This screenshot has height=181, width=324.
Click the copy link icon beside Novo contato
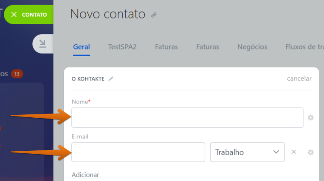pyautogui.click(x=154, y=15)
